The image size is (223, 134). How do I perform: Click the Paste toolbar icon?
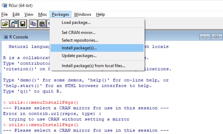pos(42,24)
